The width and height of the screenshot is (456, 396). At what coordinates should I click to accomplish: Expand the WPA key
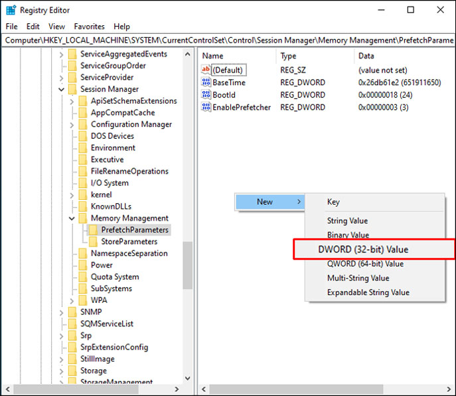(x=72, y=300)
